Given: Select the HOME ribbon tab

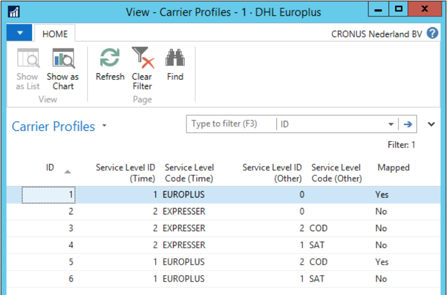Looking at the screenshot, I should (54, 34).
